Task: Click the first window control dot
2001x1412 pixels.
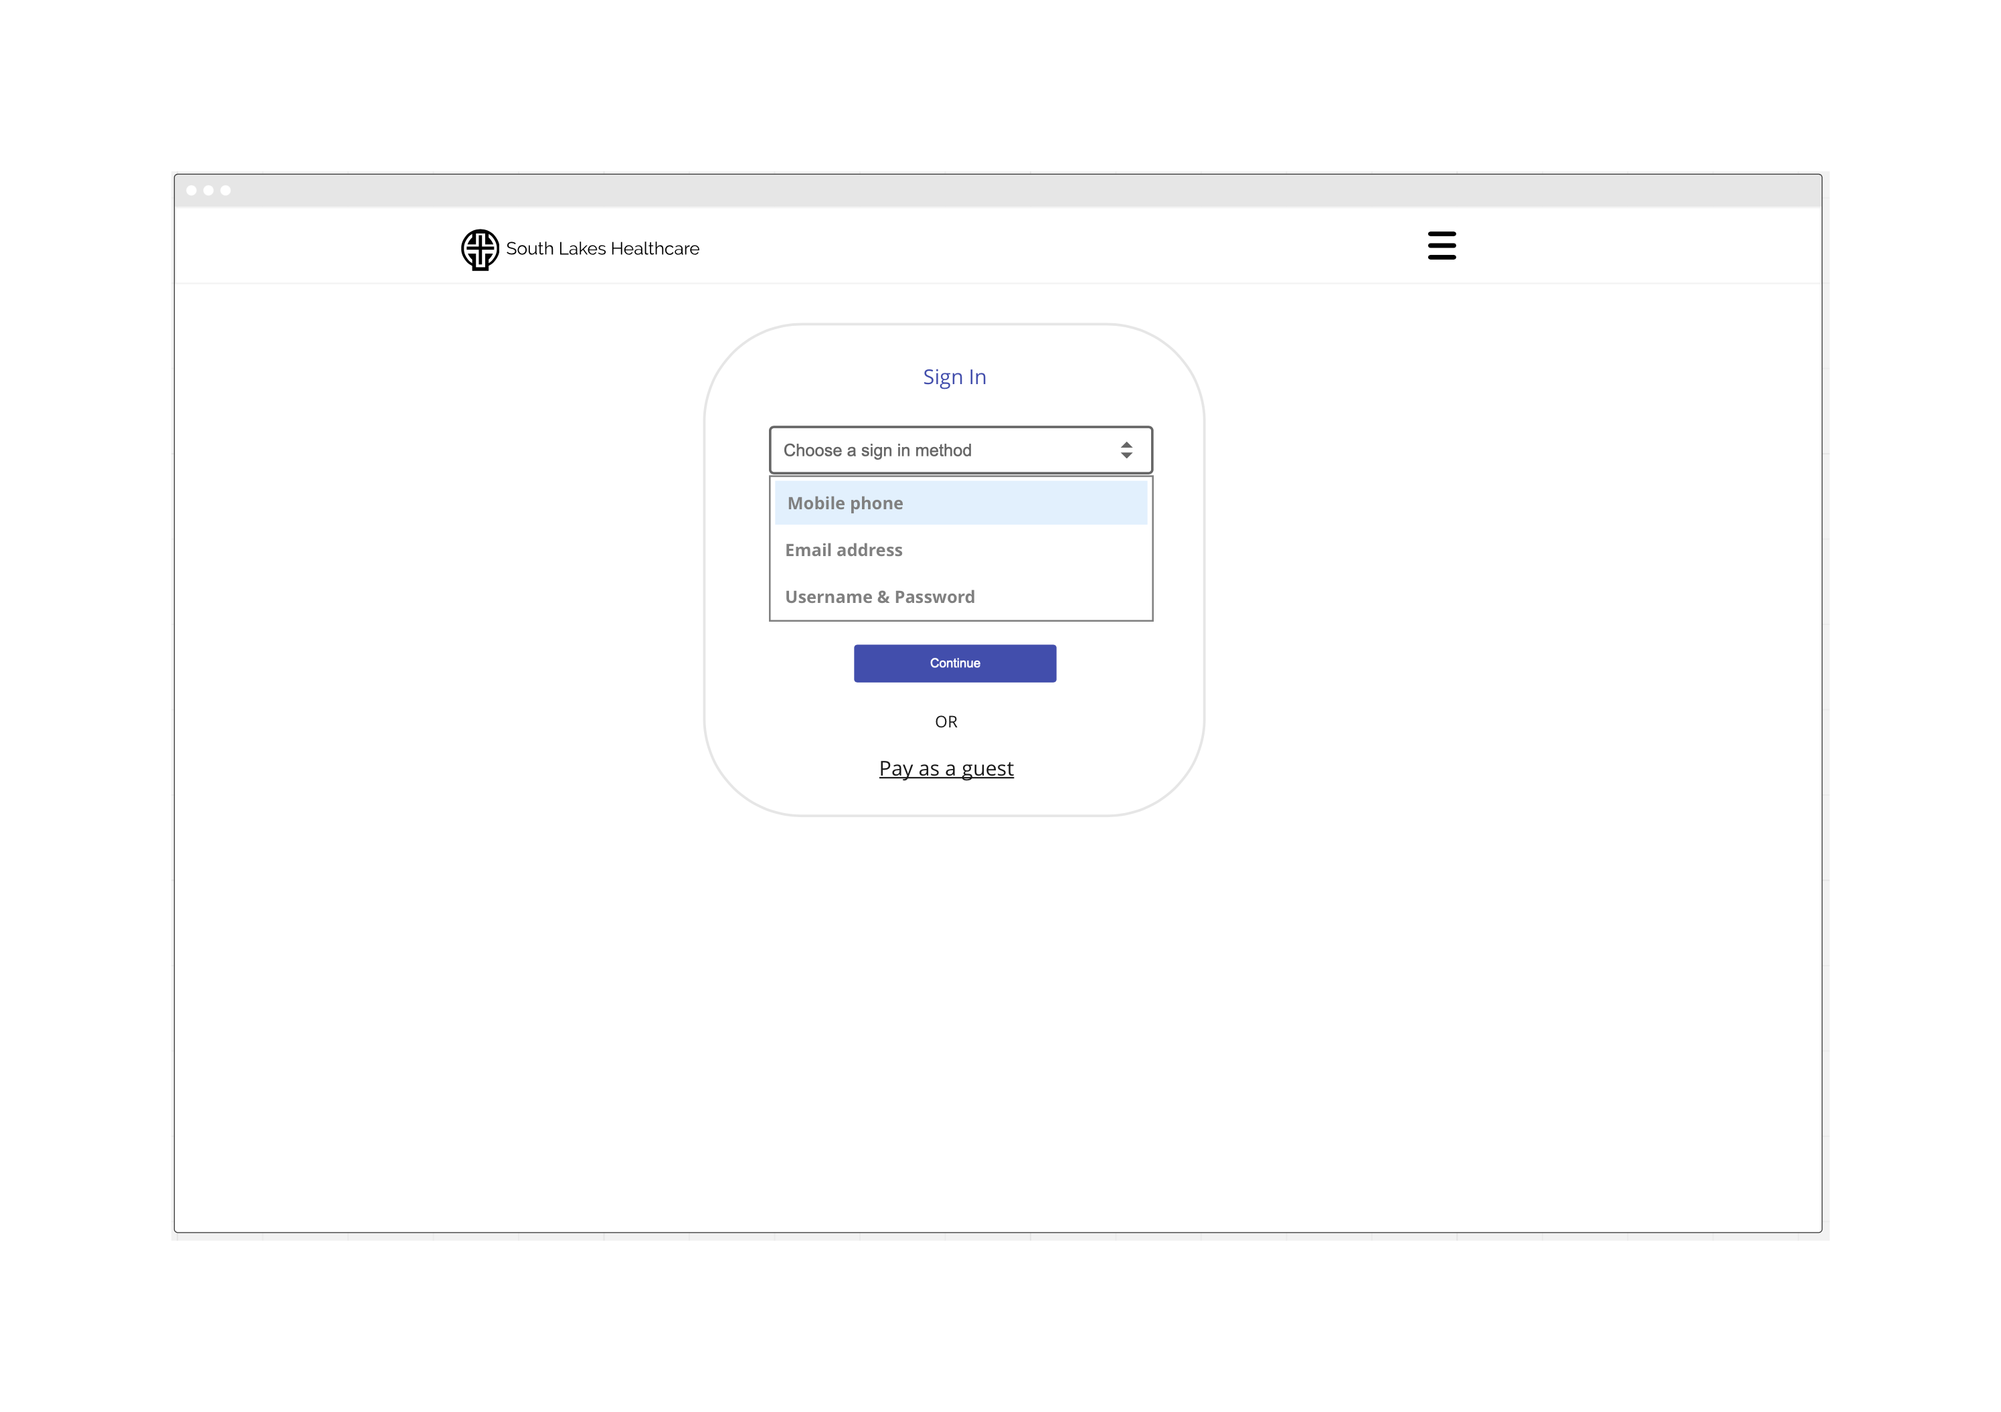Action: 191,190
